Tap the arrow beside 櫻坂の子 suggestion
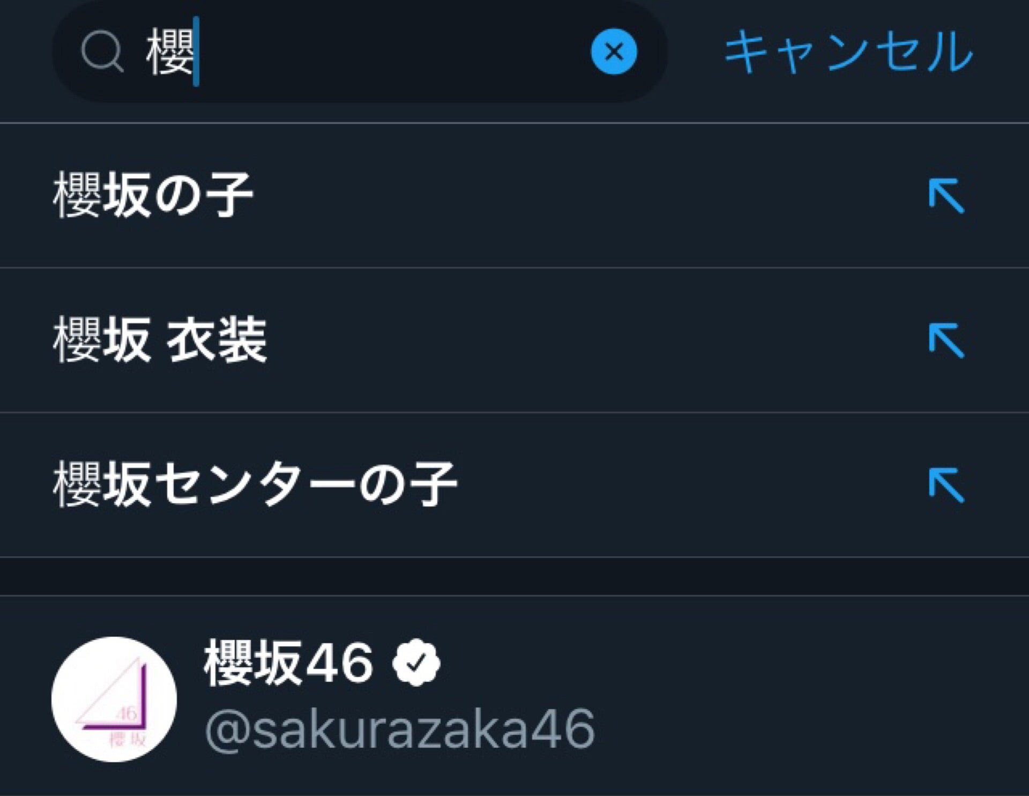1029x796 pixels. 946,196
